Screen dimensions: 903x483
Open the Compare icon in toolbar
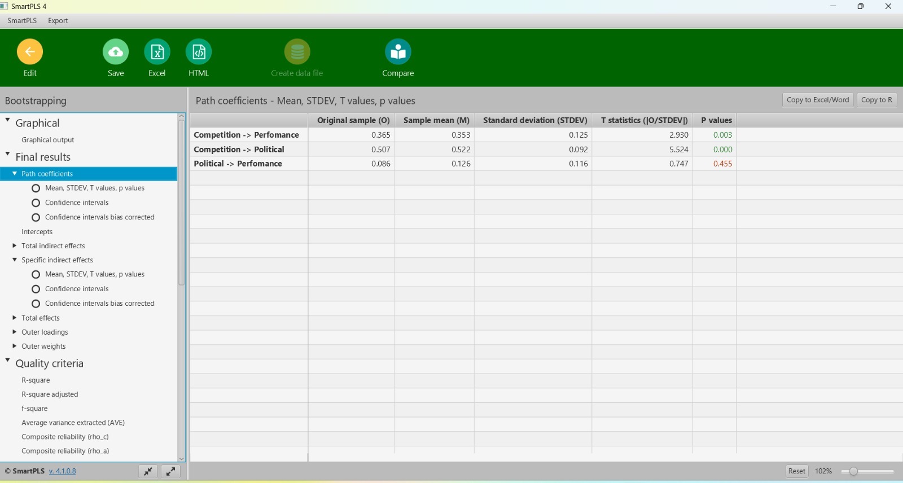click(398, 52)
